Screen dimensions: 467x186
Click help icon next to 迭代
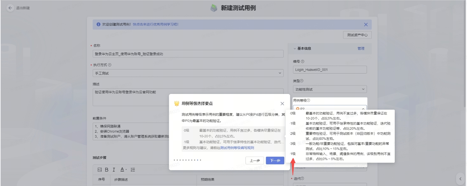(303, 178)
